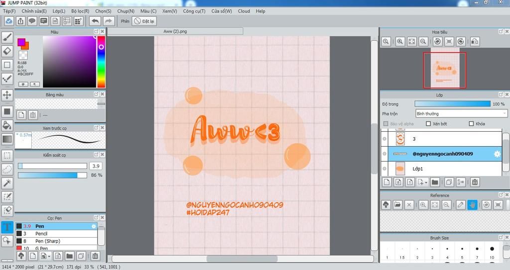
Task: Select the Select Eraser tool
Action: point(7,210)
